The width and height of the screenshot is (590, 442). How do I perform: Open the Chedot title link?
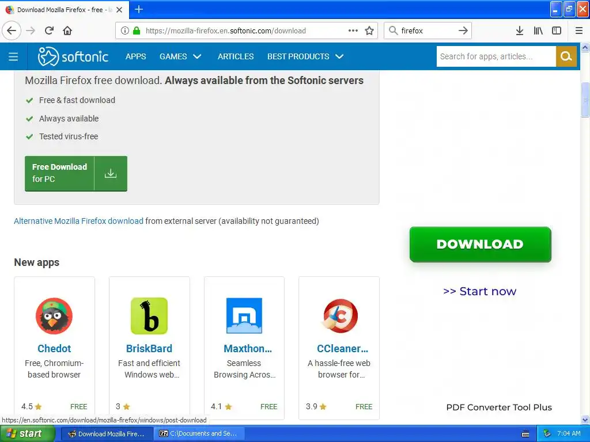point(54,348)
